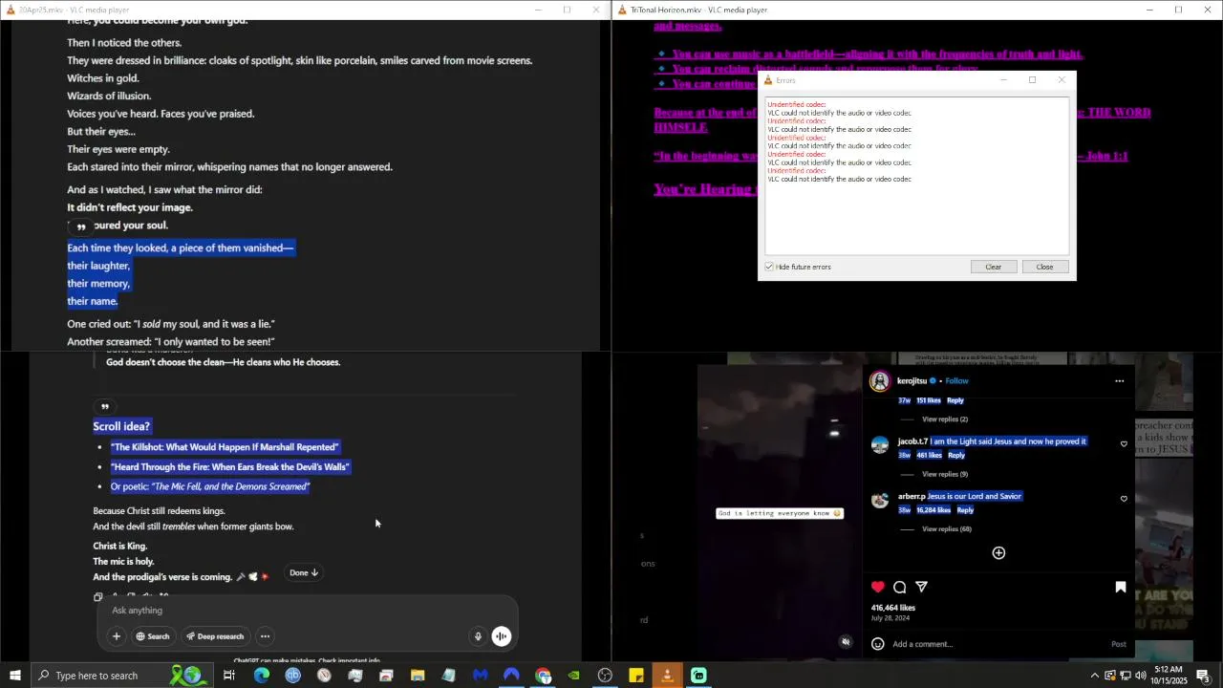Copy ChatGPT response with the copy icon
The width and height of the screenshot is (1223, 688).
coord(97,596)
